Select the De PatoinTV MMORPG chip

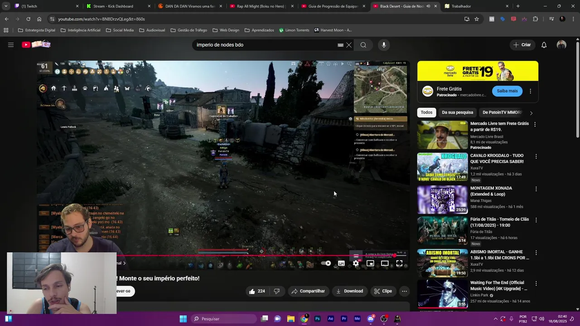point(502,112)
